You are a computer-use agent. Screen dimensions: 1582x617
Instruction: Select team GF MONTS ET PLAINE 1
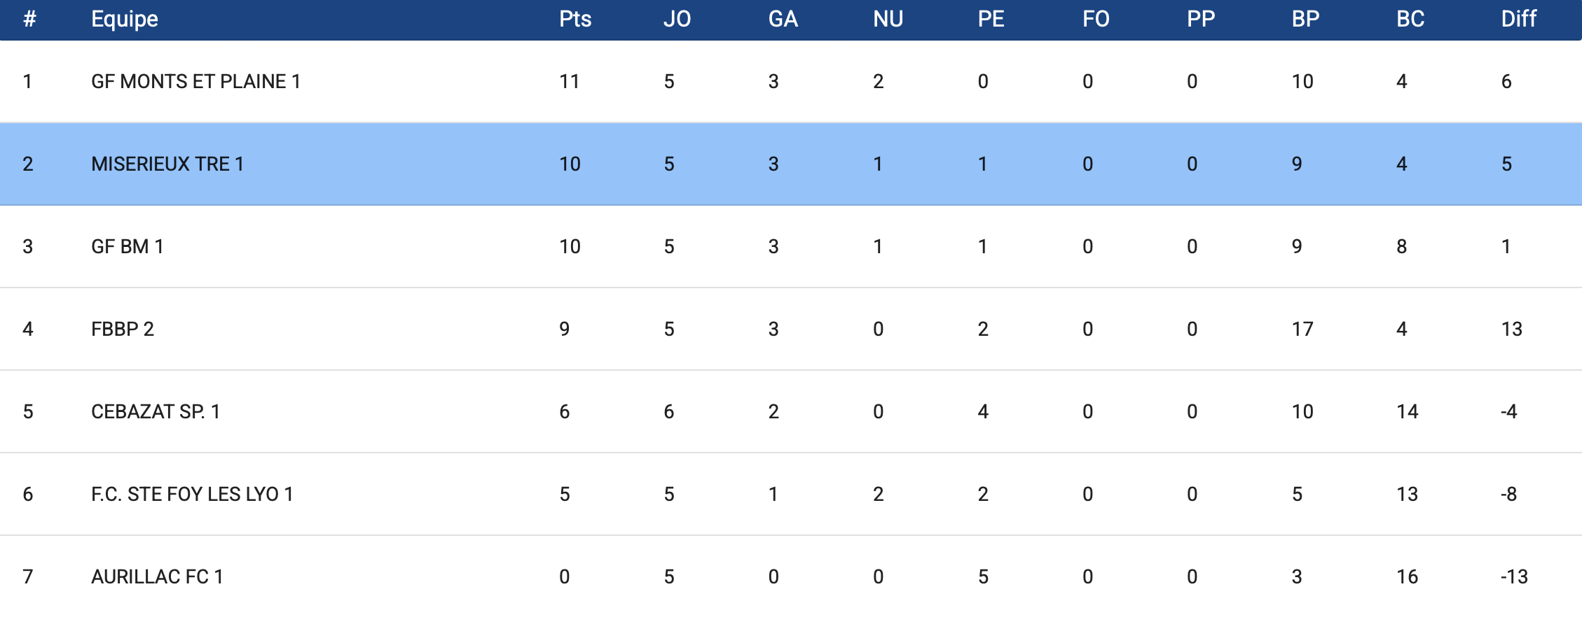click(195, 82)
